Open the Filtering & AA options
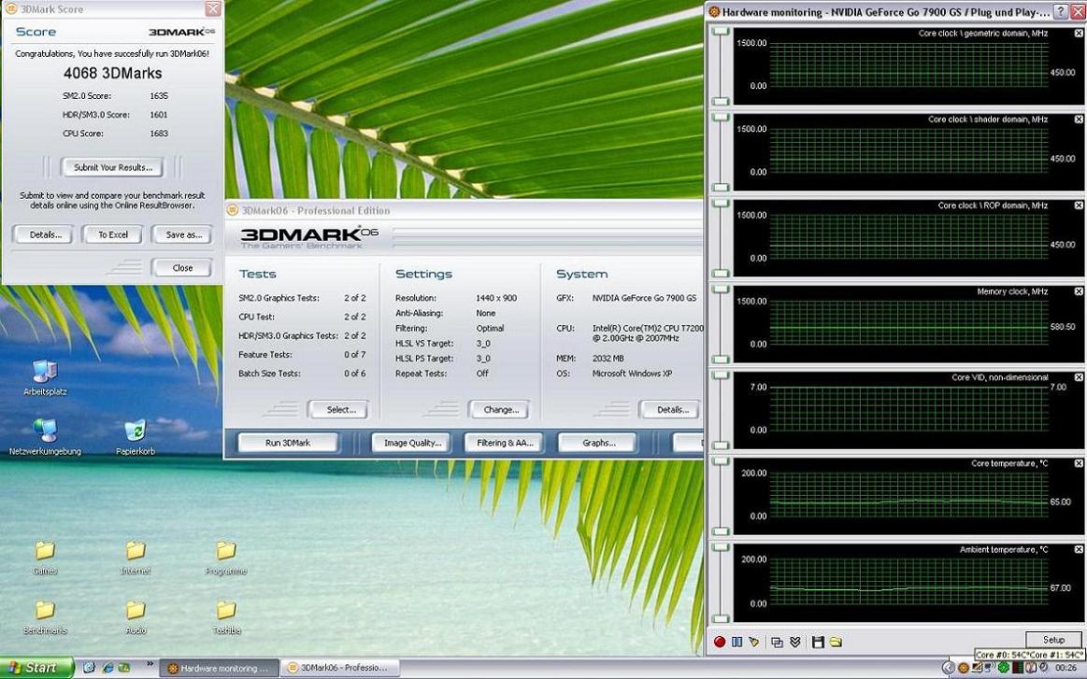This screenshot has height=679, width=1087. [x=505, y=443]
